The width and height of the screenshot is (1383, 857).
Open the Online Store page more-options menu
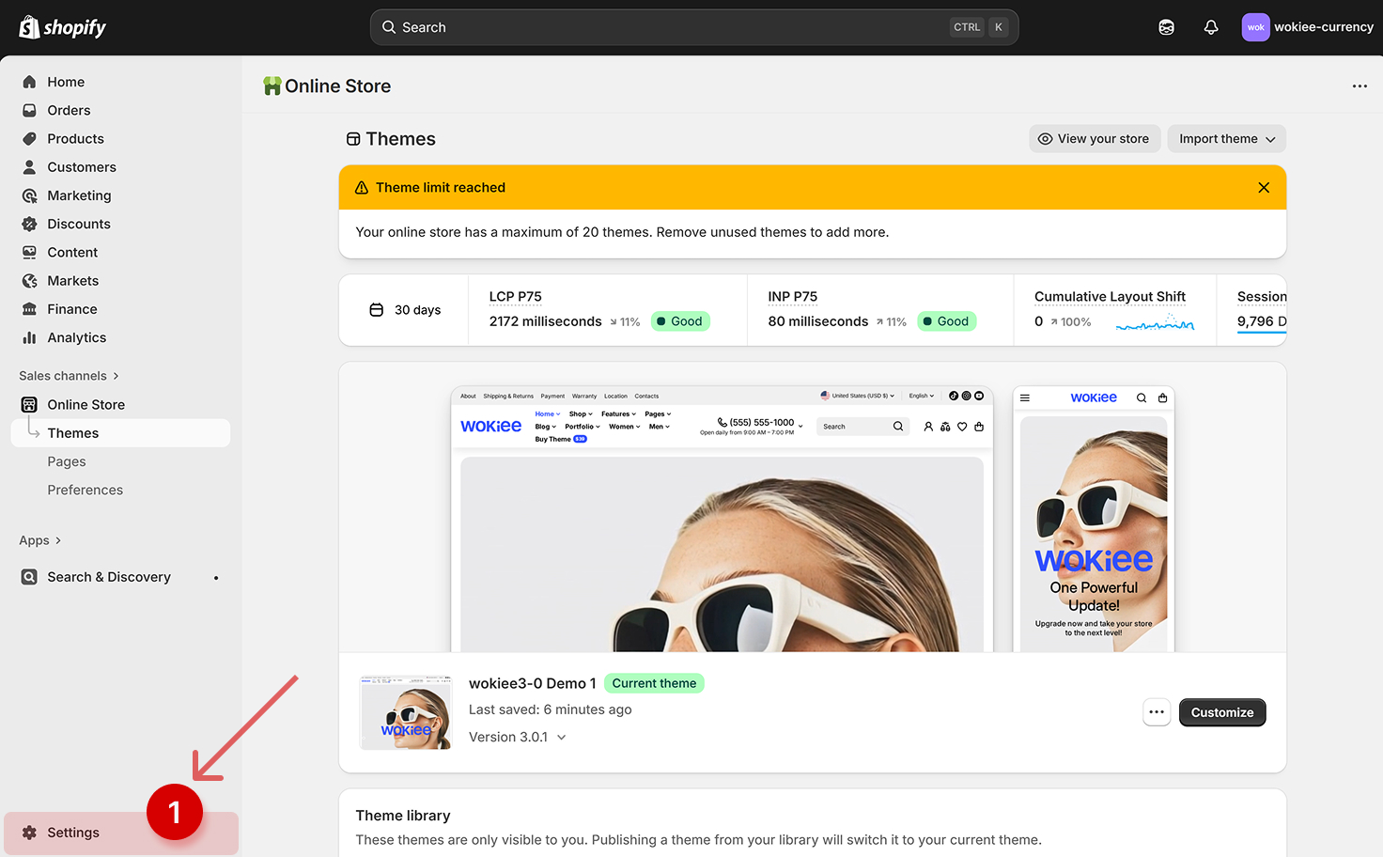pyautogui.click(x=1359, y=86)
